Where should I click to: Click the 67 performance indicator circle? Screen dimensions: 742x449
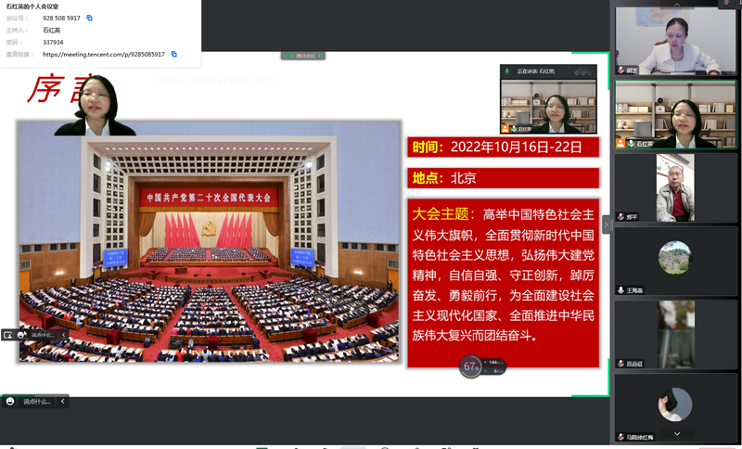pos(470,367)
